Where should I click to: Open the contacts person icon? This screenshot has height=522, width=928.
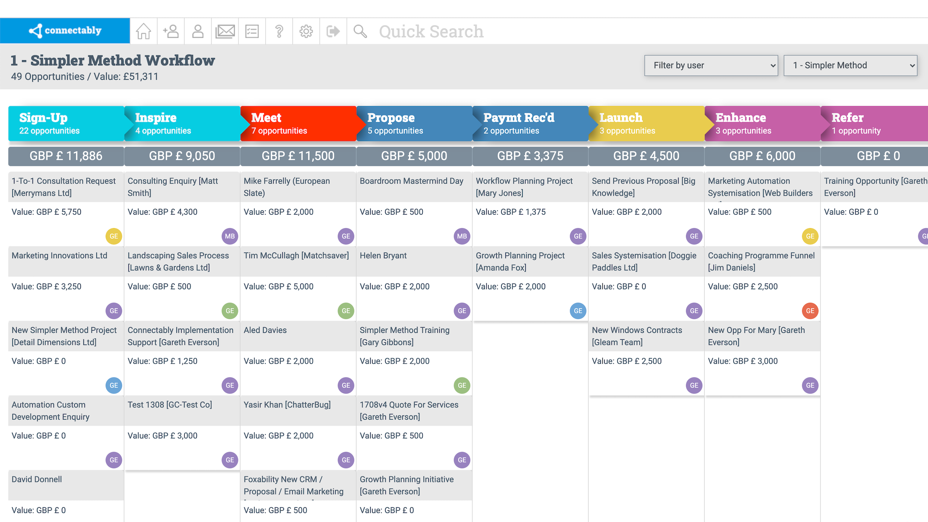coord(198,31)
